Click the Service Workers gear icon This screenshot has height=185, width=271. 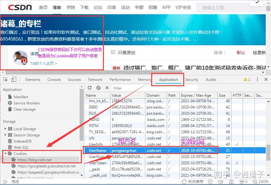(10, 103)
